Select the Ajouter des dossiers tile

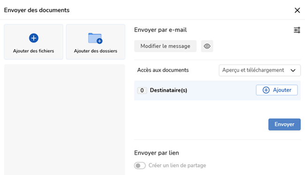click(96, 42)
